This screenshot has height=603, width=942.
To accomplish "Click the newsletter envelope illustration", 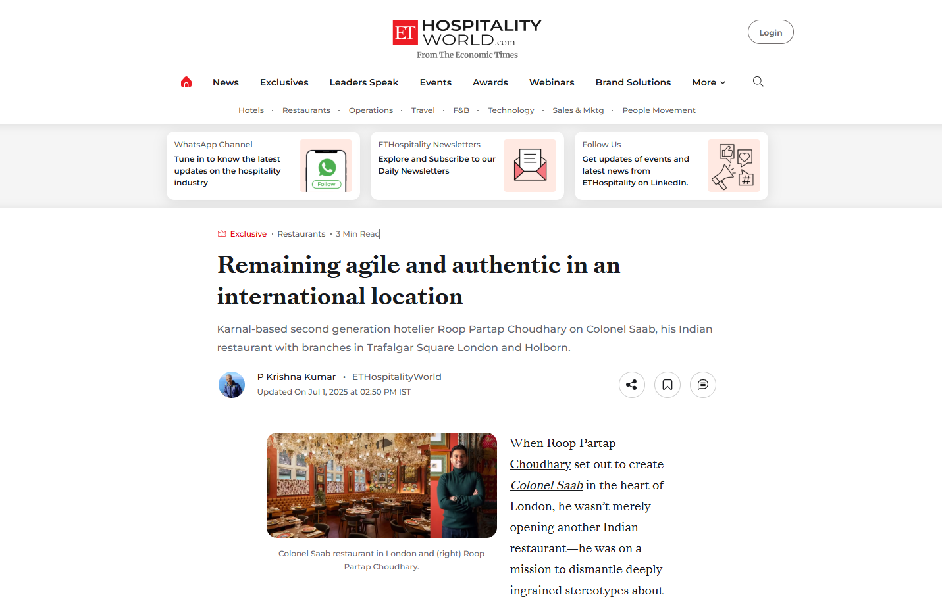I will click(x=530, y=166).
